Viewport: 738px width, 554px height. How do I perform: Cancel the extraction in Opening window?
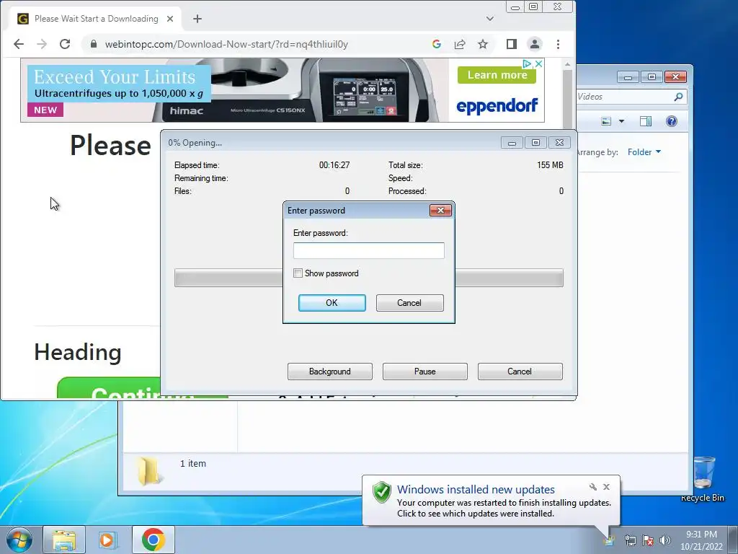[520, 371]
